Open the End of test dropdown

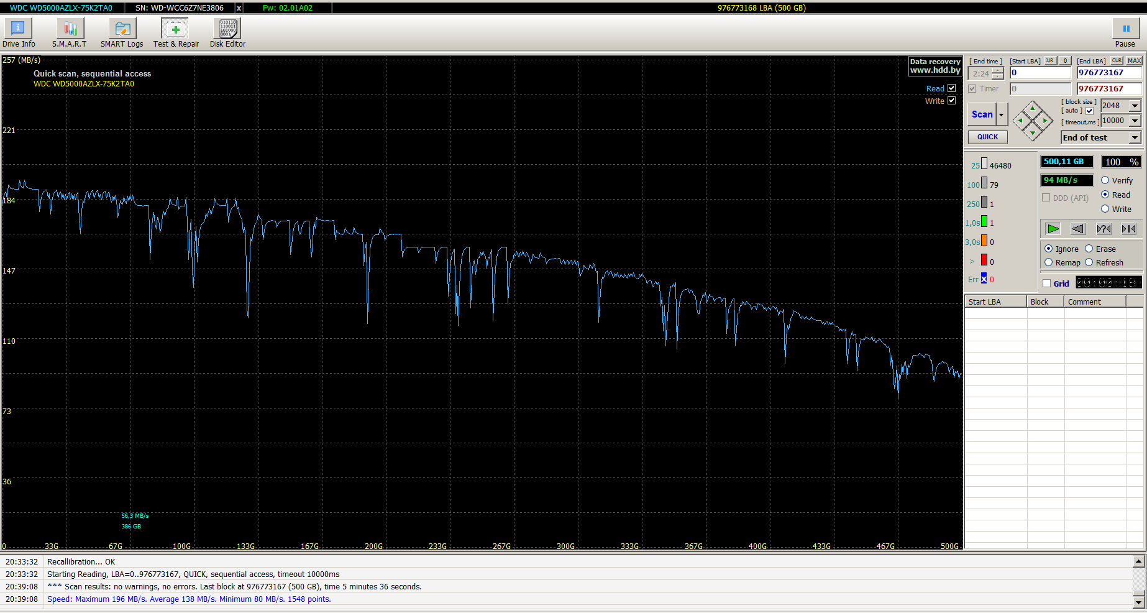(1135, 137)
